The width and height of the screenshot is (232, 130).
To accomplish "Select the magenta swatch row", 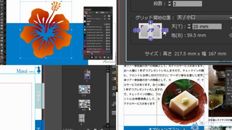I will coord(97,43).
